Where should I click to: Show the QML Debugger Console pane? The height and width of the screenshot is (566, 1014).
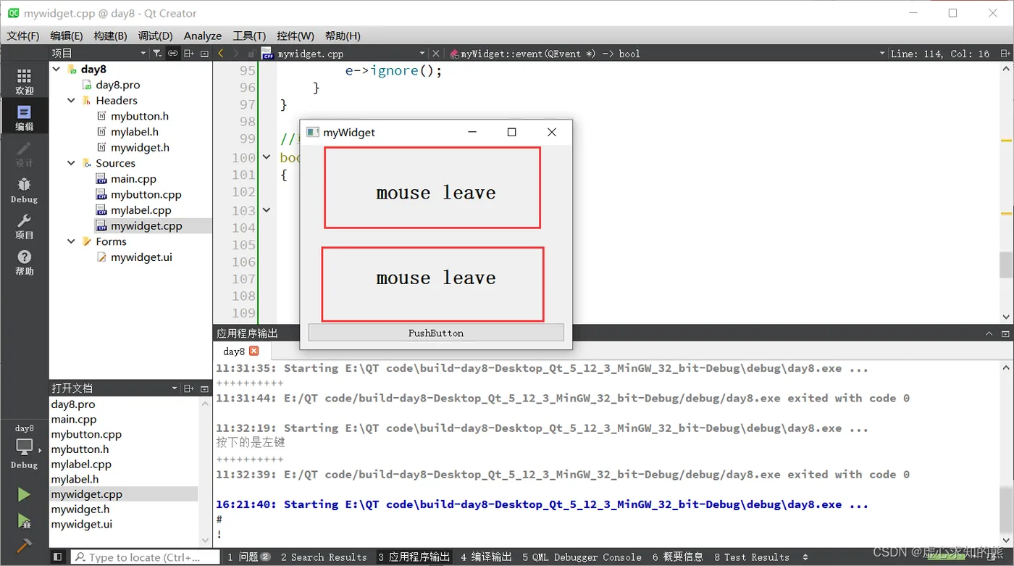582,557
